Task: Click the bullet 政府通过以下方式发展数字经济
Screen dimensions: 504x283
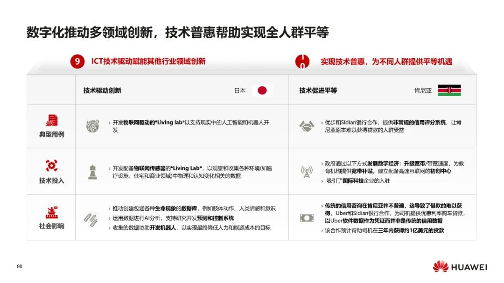Action: pyautogui.click(x=394, y=167)
